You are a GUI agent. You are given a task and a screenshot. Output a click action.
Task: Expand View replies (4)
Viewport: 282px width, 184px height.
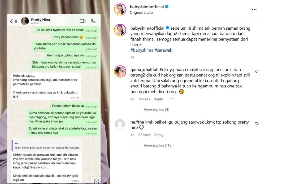(x=157, y=110)
